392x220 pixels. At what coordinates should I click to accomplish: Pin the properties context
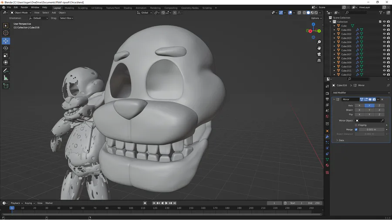click(x=388, y=85)
